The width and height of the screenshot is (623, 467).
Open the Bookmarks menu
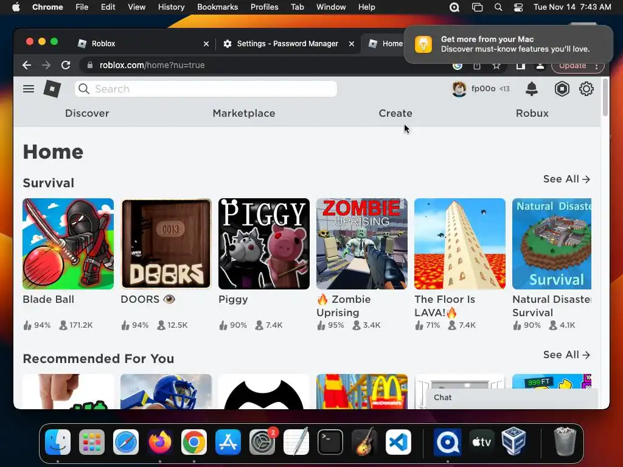217,7
